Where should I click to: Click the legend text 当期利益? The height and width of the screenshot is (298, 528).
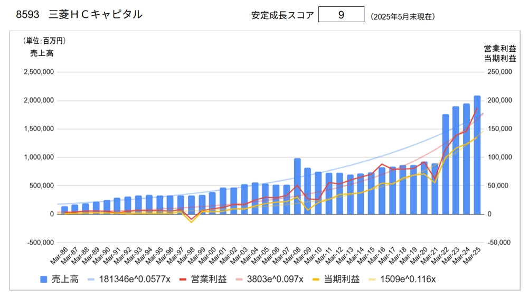pyautogui.click(x=342, y=280)
